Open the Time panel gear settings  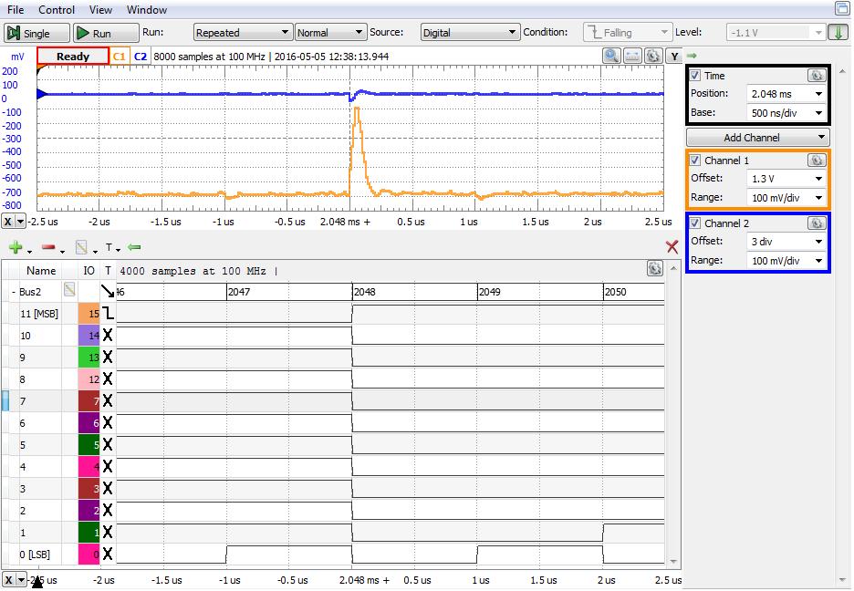(817, 76)
